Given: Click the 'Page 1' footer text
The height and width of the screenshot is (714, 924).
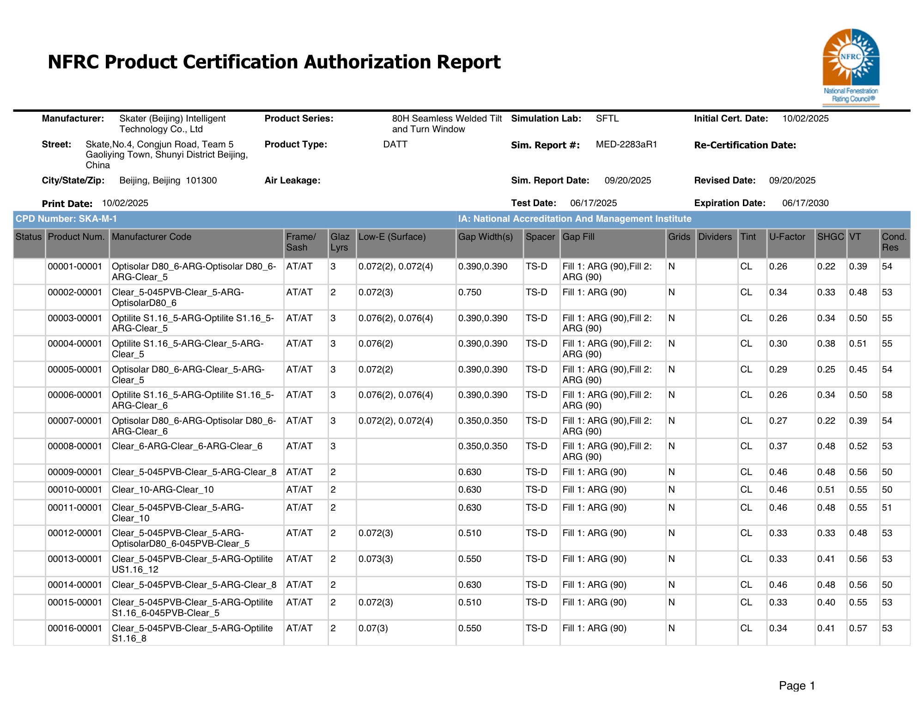Looking at the screenshot, I should tap(797, 685).
